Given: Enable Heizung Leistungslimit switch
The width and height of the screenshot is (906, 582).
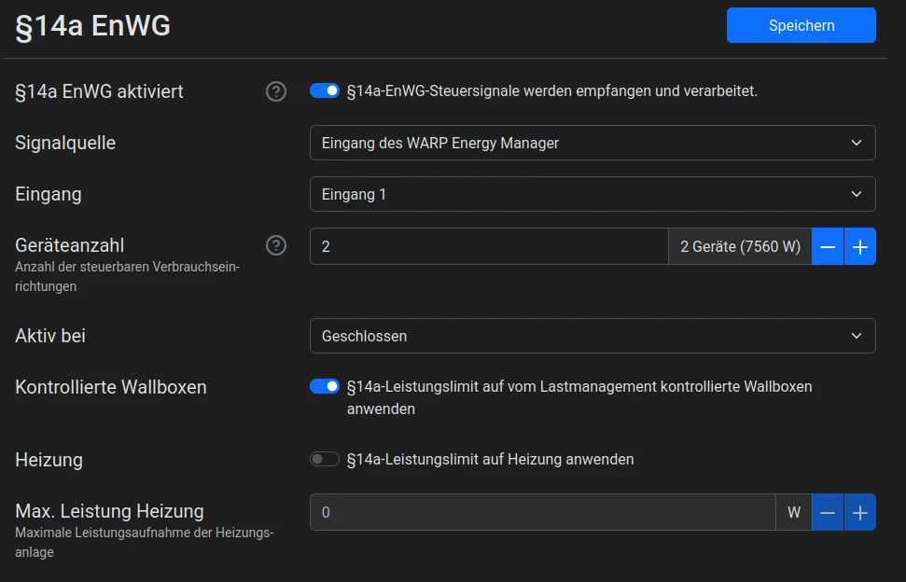Looking at the screenshot, I should pos(324,459).
